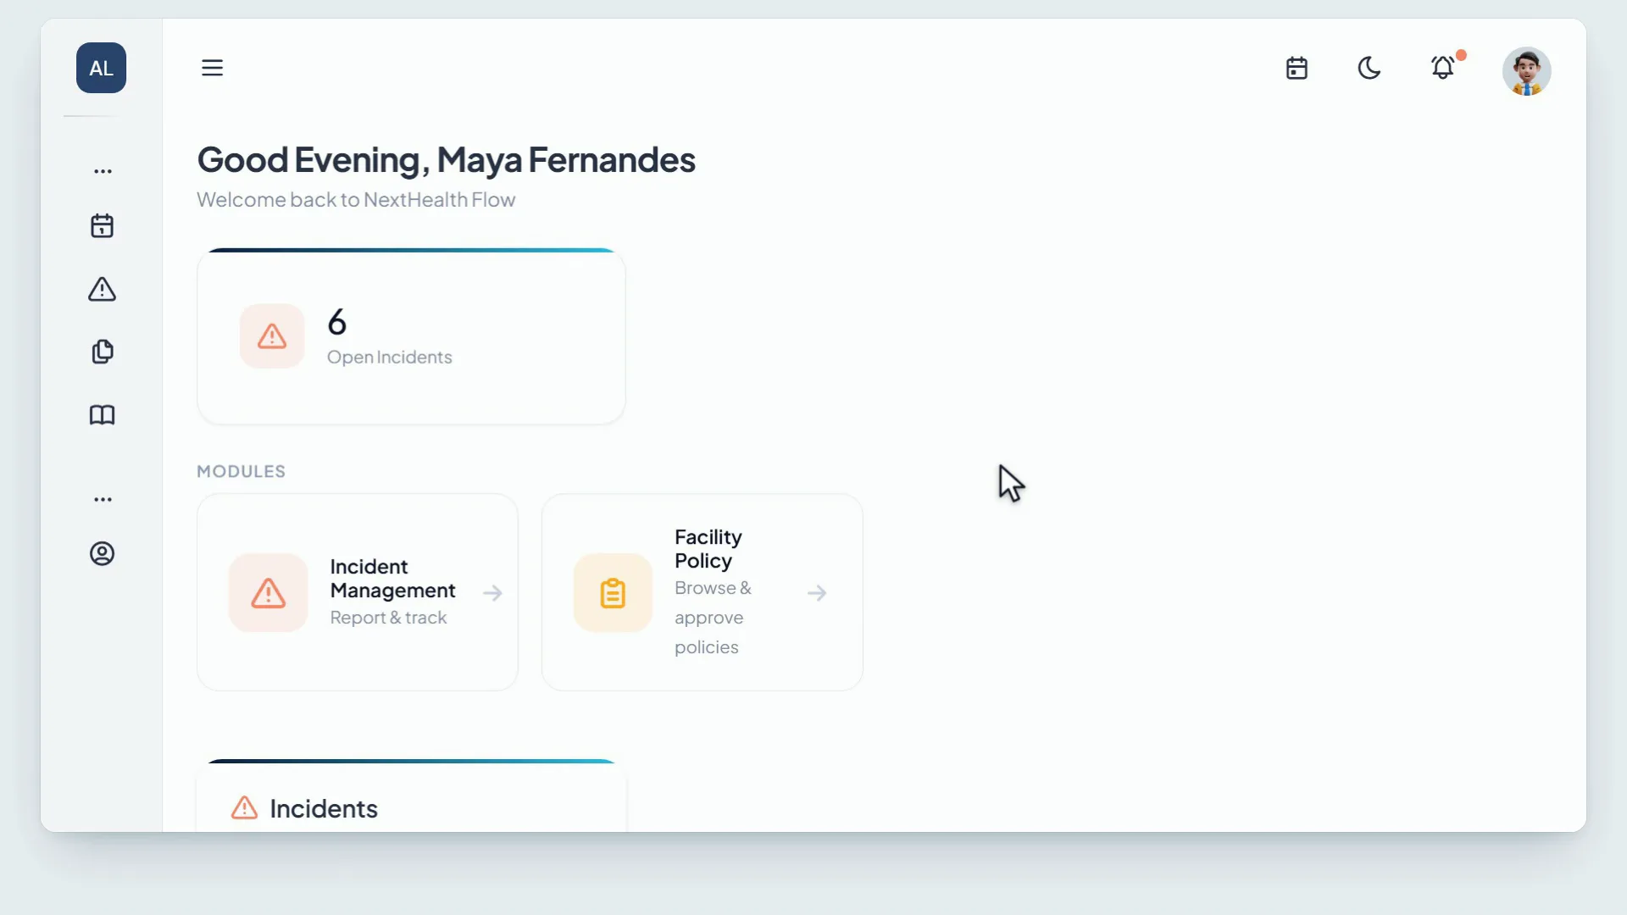Click the Incidents section heading

point(324,809)
